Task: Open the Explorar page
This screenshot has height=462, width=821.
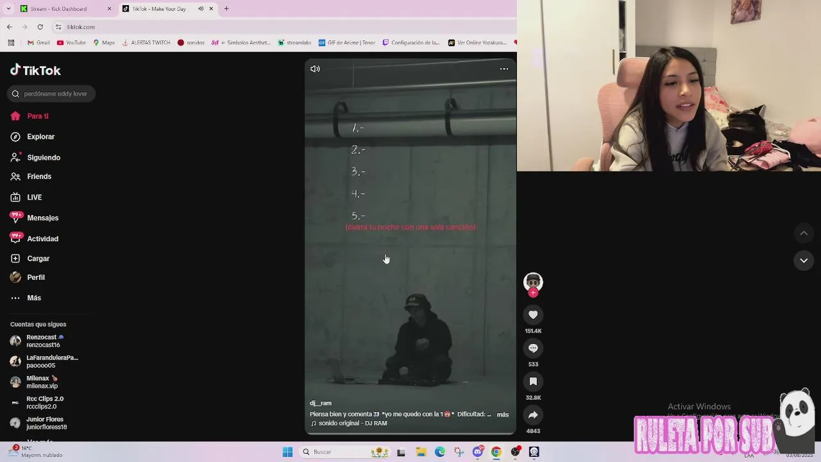Action: click(33, 137)
